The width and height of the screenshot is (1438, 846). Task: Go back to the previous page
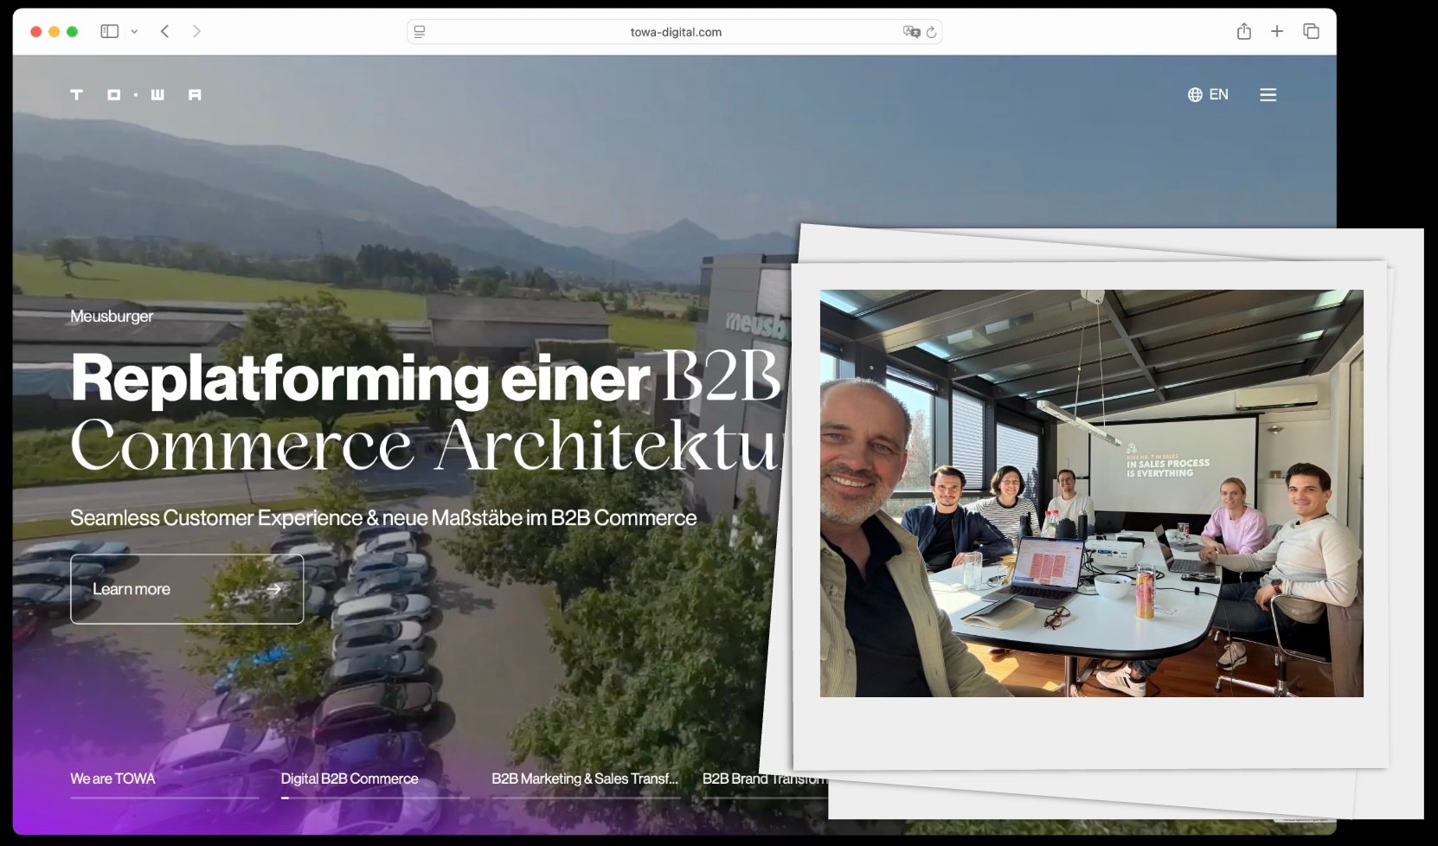[164, 32]
